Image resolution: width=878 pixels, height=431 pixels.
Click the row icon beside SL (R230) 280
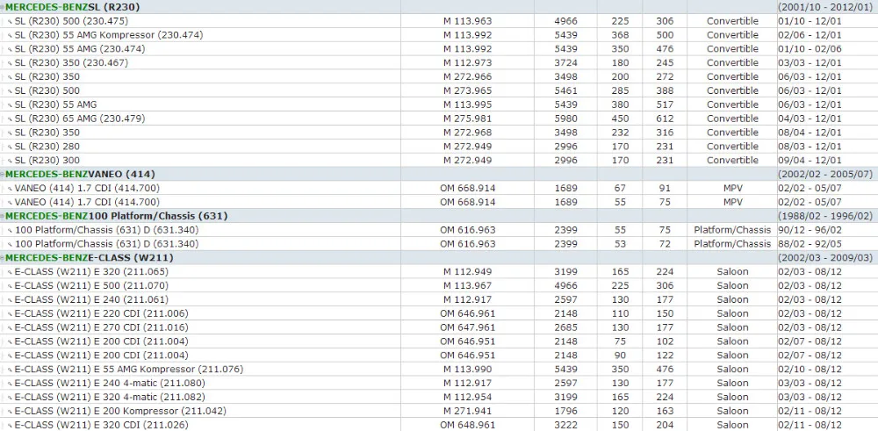point(10,147)
